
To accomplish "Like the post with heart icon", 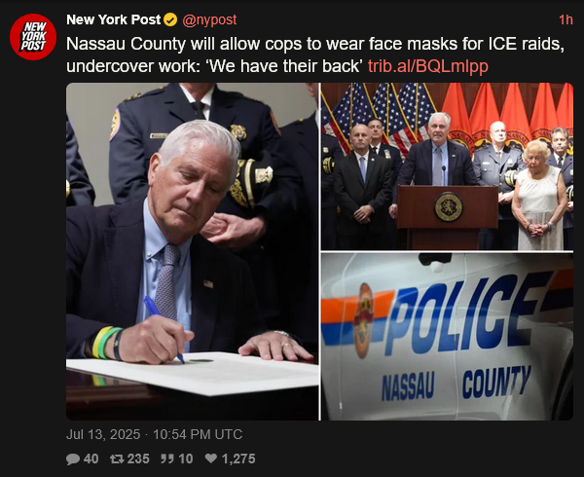I will pyautogui.click(x=211, y=459).
